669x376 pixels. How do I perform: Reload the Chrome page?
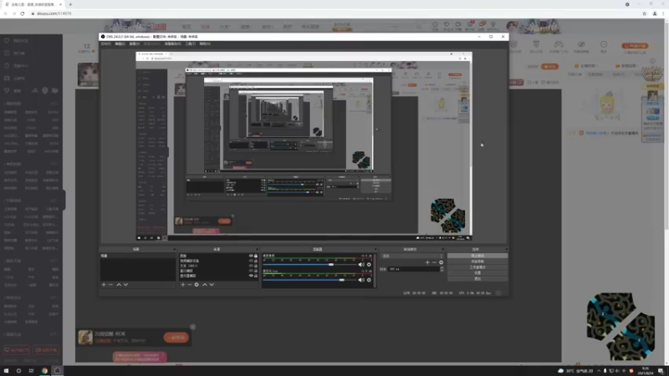[23, 13]
